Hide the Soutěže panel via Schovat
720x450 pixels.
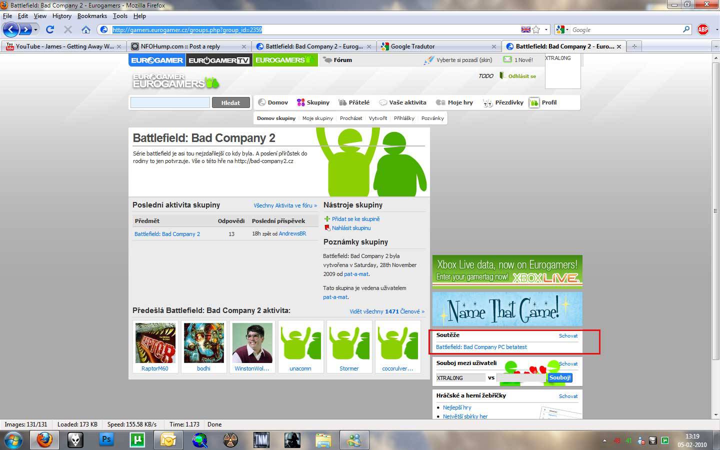568,336
